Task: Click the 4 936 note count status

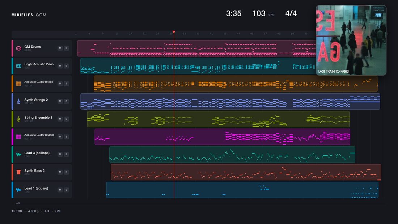Action: pos(33,211)
